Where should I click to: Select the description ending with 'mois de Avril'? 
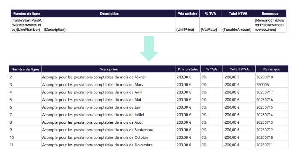pyautogui.click(x=92, y=92)
